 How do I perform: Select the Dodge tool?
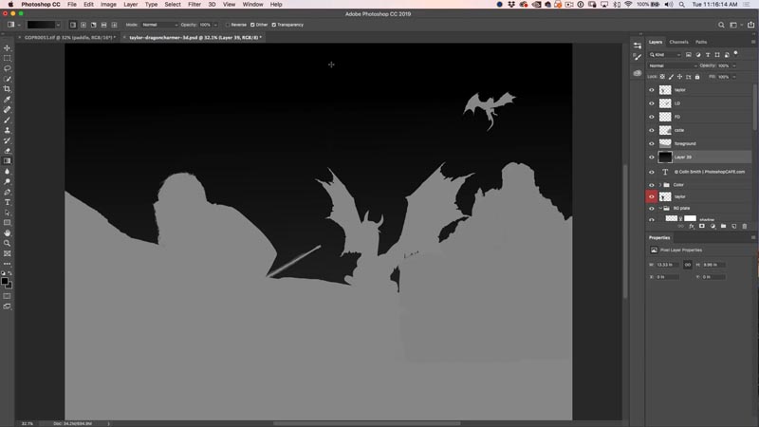pyautogui.click(x=8, y=182)
